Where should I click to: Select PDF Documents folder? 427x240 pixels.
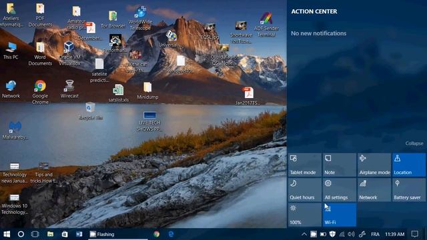click(40, 15)
